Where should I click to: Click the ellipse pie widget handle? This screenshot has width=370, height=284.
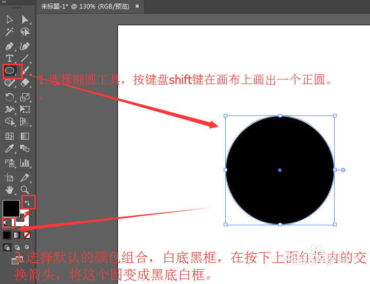(x=343, y=170)
